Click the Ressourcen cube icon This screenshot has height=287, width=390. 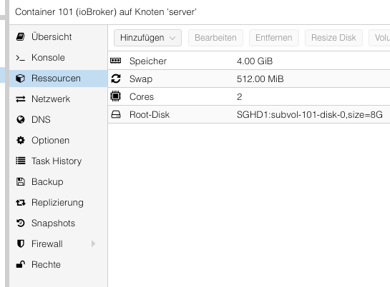coord(21,79)
